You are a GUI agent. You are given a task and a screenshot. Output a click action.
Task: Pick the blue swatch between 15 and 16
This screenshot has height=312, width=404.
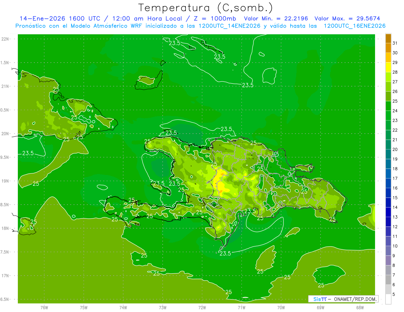[x=388, y=193]
